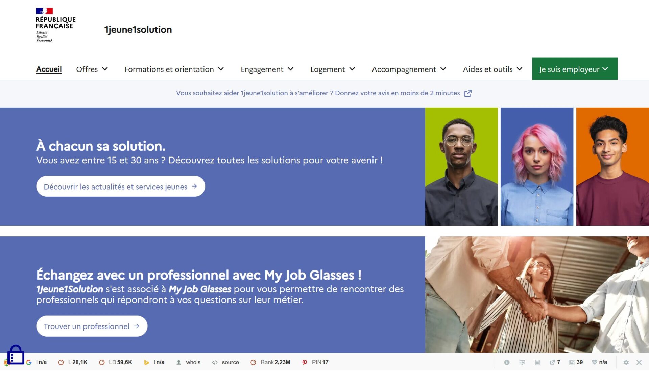Click the shopping bag lock icon
The height and width of the screenshot is (371, 649).
(x=16, y=355)
